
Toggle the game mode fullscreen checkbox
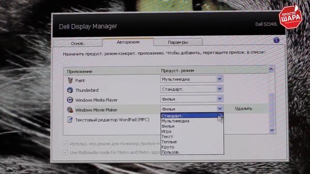65,144
